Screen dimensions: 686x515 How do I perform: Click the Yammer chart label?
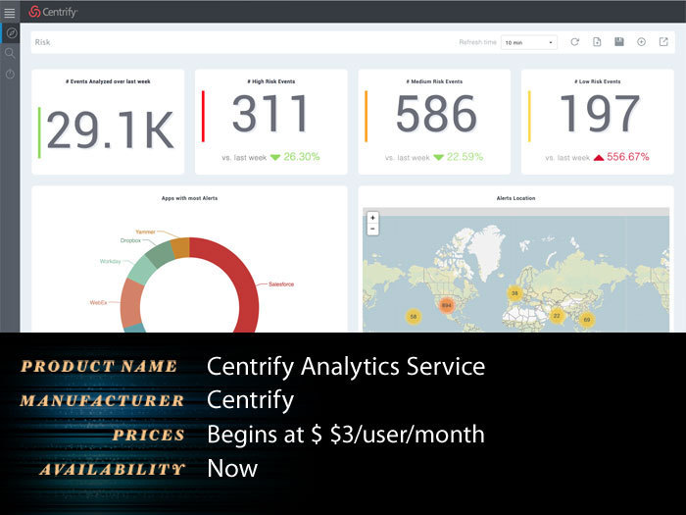[145, 232]
